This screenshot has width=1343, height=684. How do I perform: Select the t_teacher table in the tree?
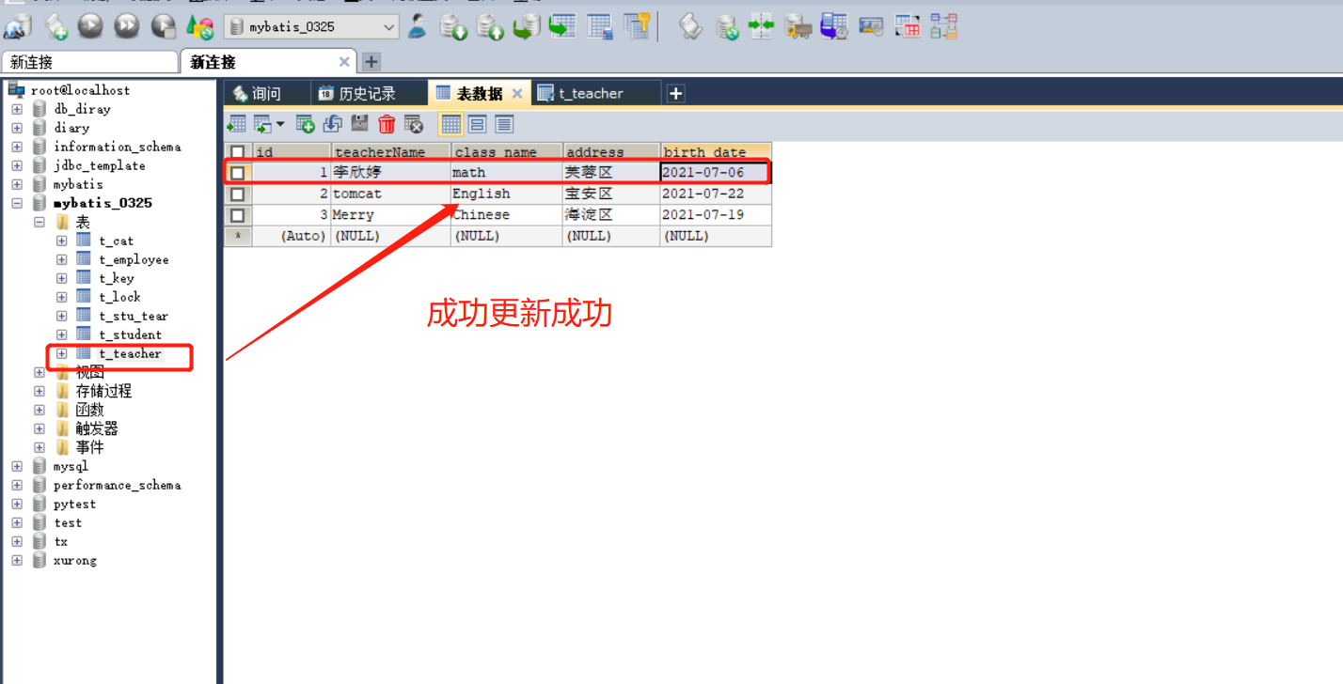131,353
